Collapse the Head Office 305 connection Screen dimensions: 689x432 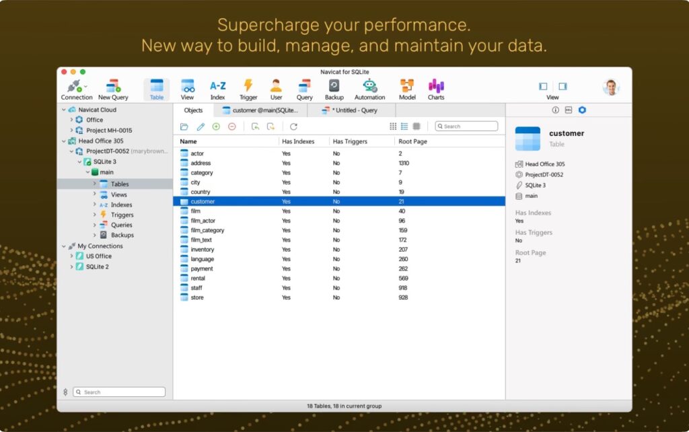(x=63, y=141)
